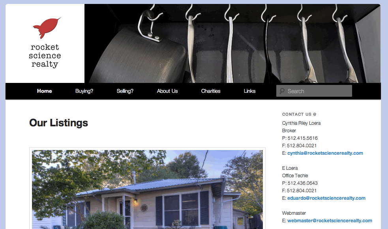388x229 pixels.
Task: Email cynthia@rocketsciencerealty.com link
Action: pyautogui.click(x=325, y=153)
